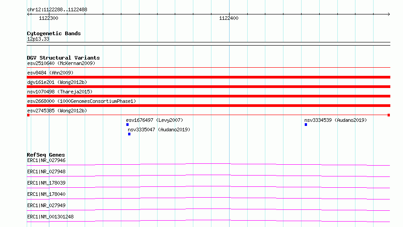This screenshot has width=403, height=227.
Task: Click left red end marker of esv2745385
Action: point(28,115)
